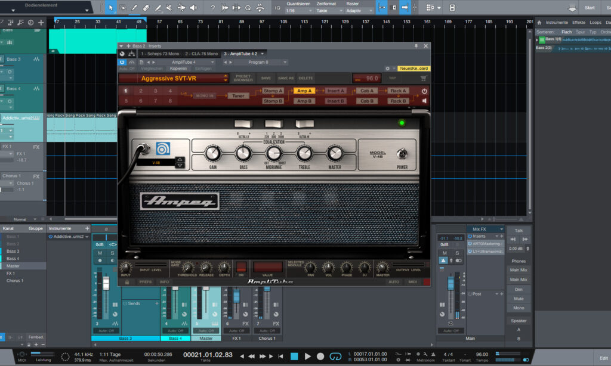The width and height of the screenshot is (611, 366).
Task: Open the routing view icon in Inserts window
Action: [x=132, y=54]
